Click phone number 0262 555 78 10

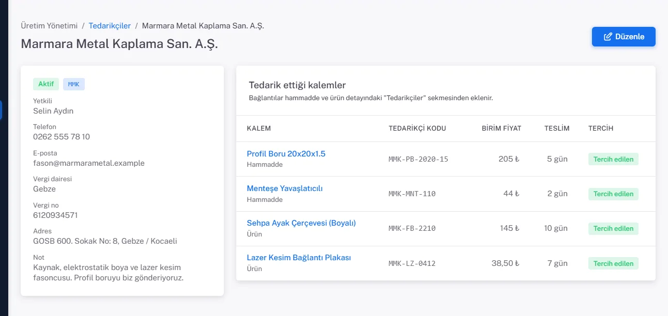pos(62,137)
